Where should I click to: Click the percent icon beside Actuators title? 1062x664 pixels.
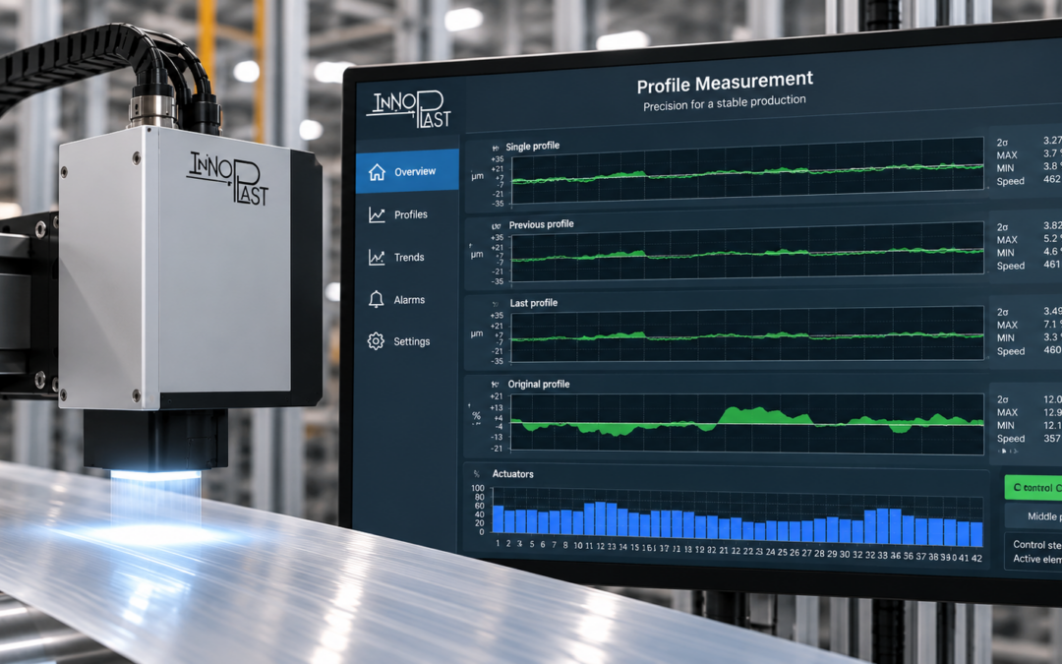(477, 474)
